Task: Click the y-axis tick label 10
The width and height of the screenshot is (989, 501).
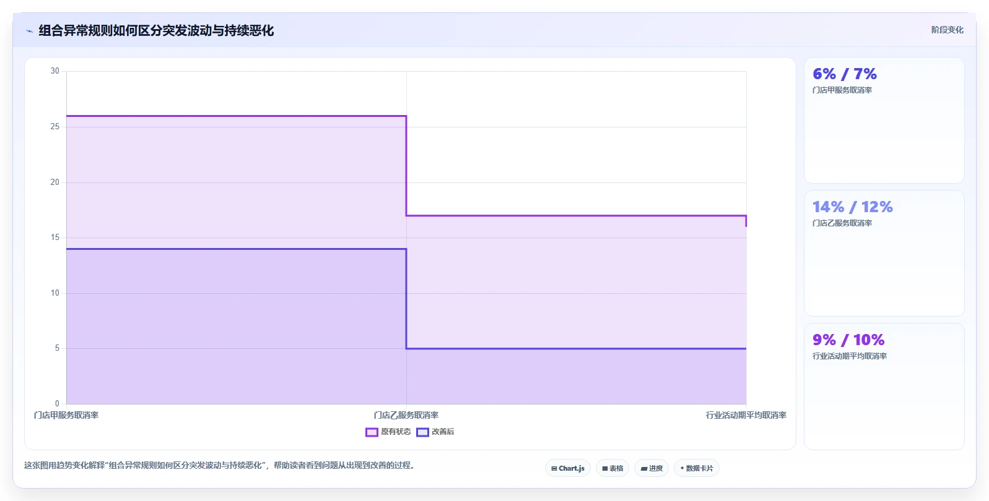Action: [55, 293]
